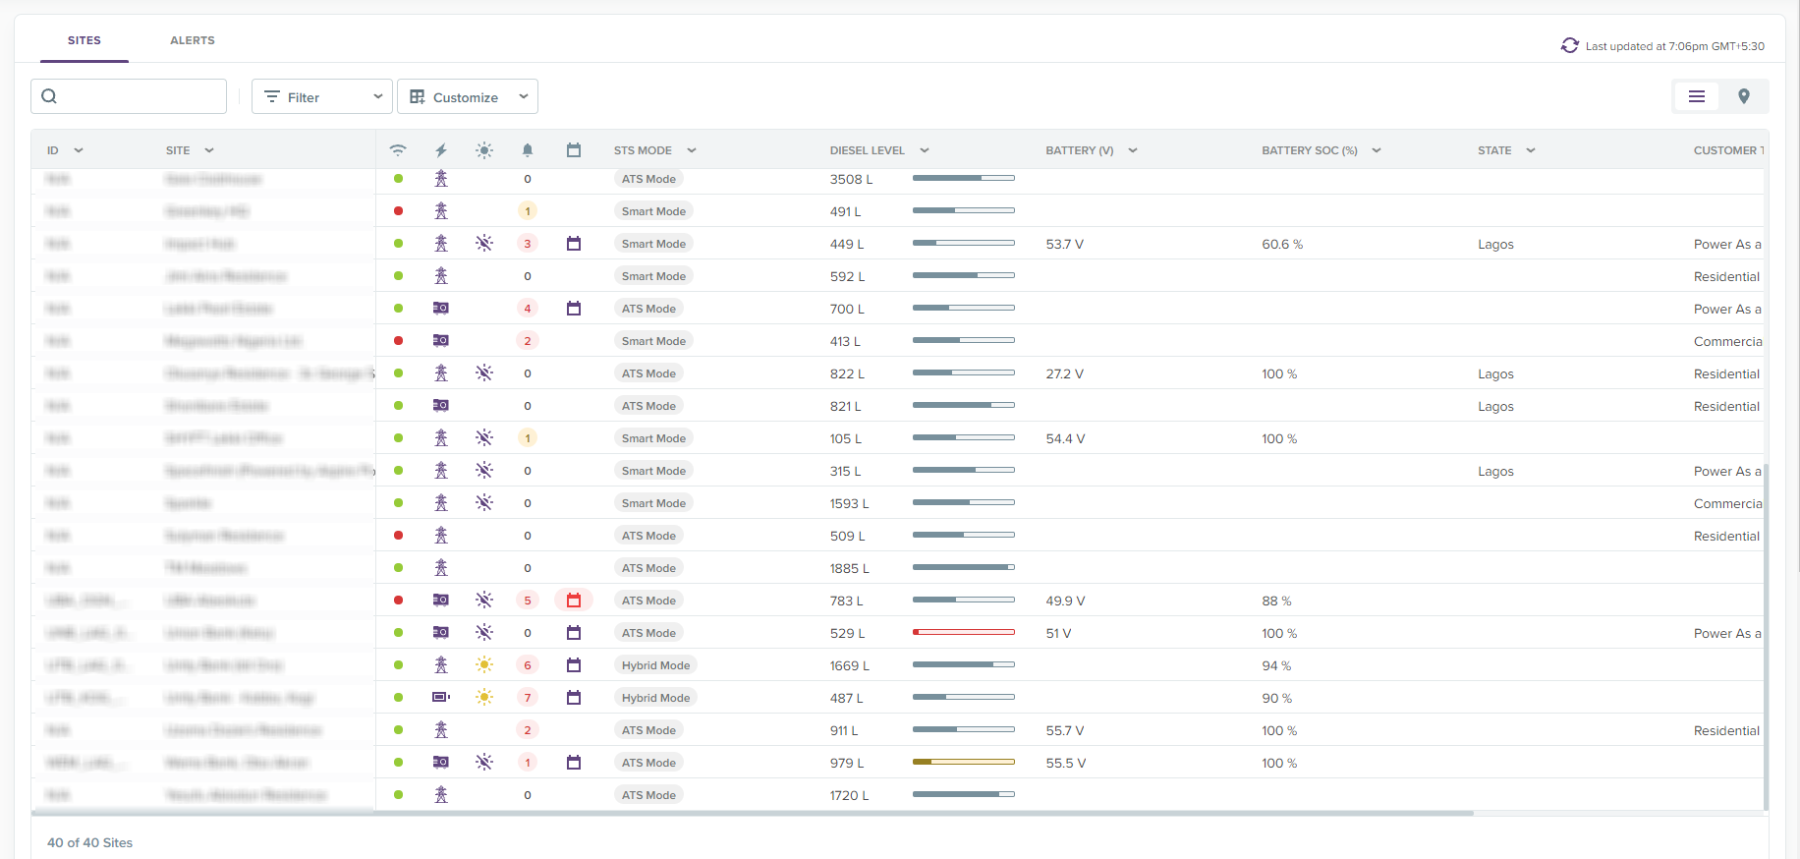The image size is (1800, 859).
Task: Click ATS Mode badge in 3508 L row
Action: pos(648,179)
